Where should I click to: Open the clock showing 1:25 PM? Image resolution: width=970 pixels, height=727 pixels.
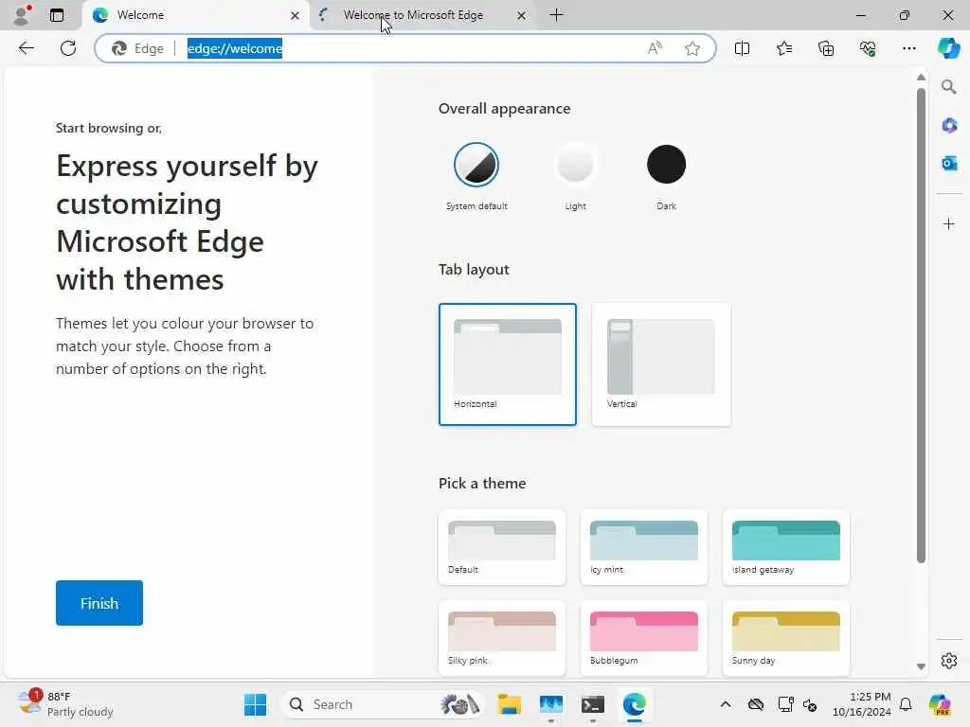[862, 704]
